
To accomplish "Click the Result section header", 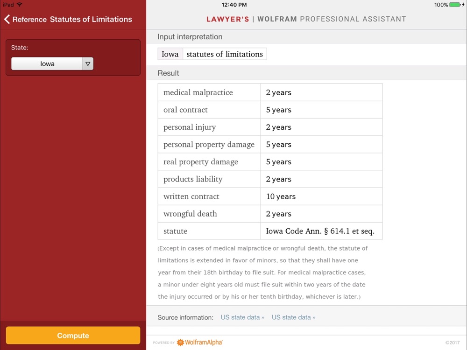I will [x=168, y=73].
